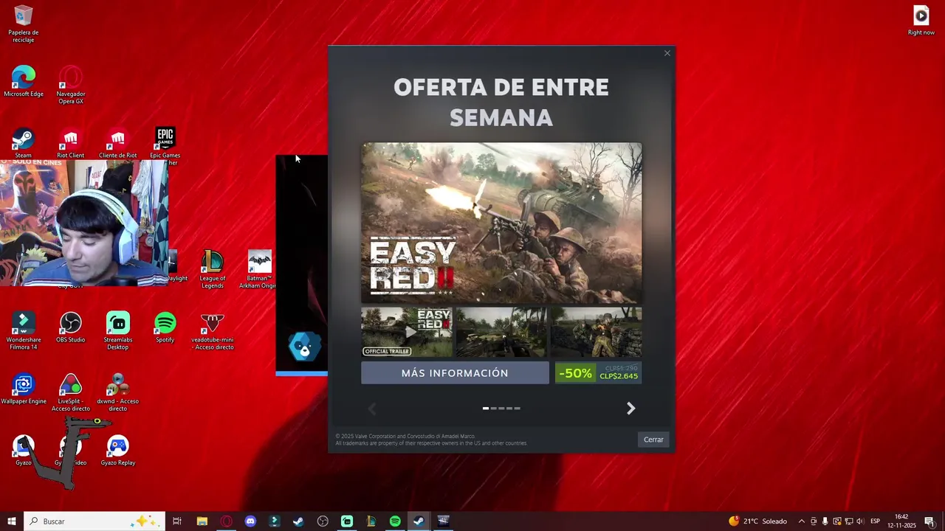This screenshot has height=531, width=945.
Task: Open File Explorer from the taskbar
Action: click(202, 521)
